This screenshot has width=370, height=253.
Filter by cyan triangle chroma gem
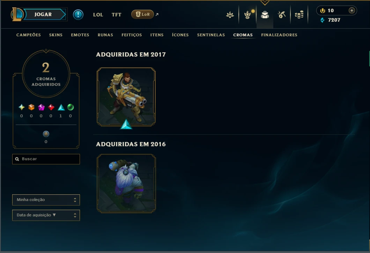(x=61, y=107)
